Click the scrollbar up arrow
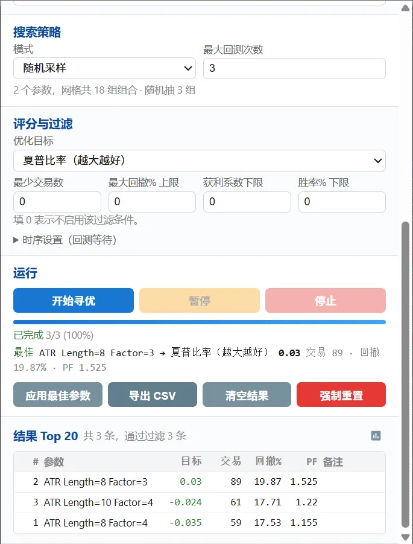Screen dimensions: 413x544 coord(405,8)
